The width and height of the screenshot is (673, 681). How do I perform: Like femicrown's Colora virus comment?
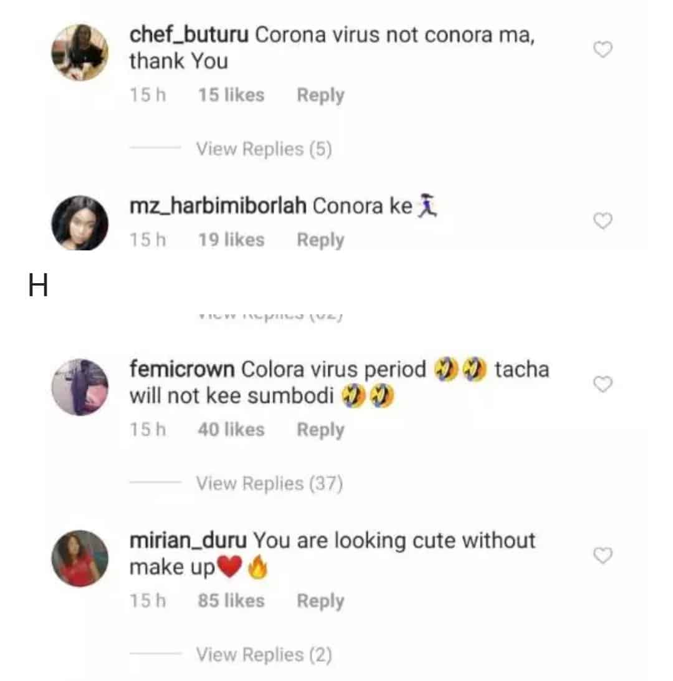(603, 384)
